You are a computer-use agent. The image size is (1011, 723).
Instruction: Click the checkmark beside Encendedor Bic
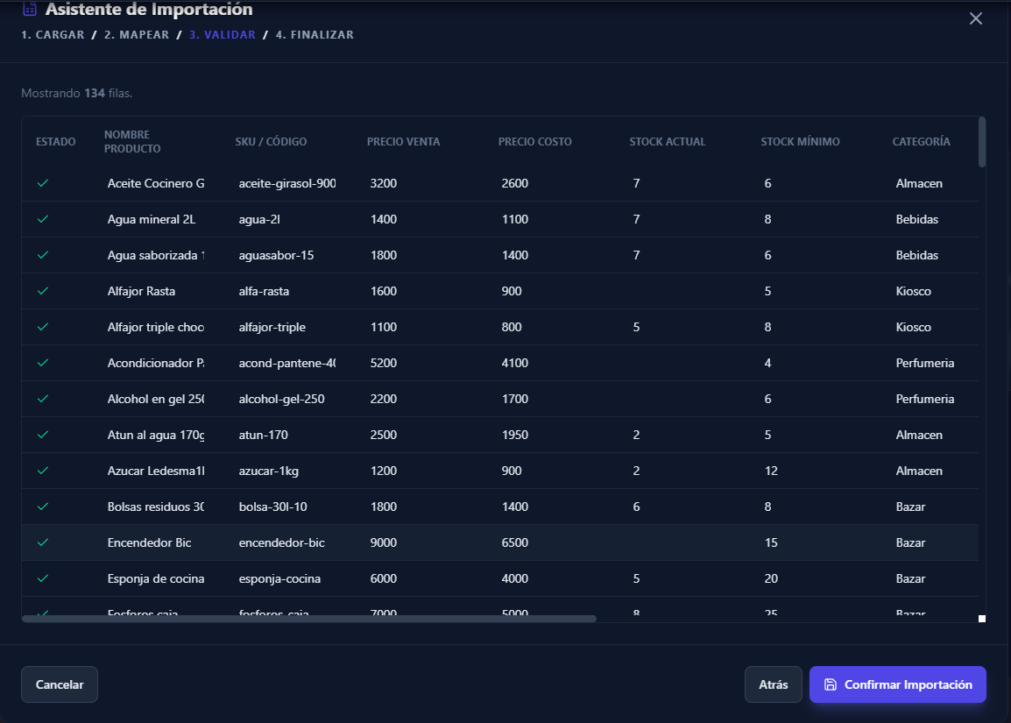click(x=43, y=542)
